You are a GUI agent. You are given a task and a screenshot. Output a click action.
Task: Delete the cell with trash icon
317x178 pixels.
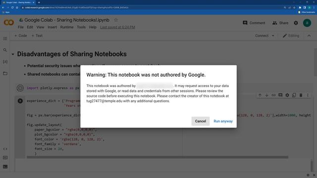tap(301, 95)
